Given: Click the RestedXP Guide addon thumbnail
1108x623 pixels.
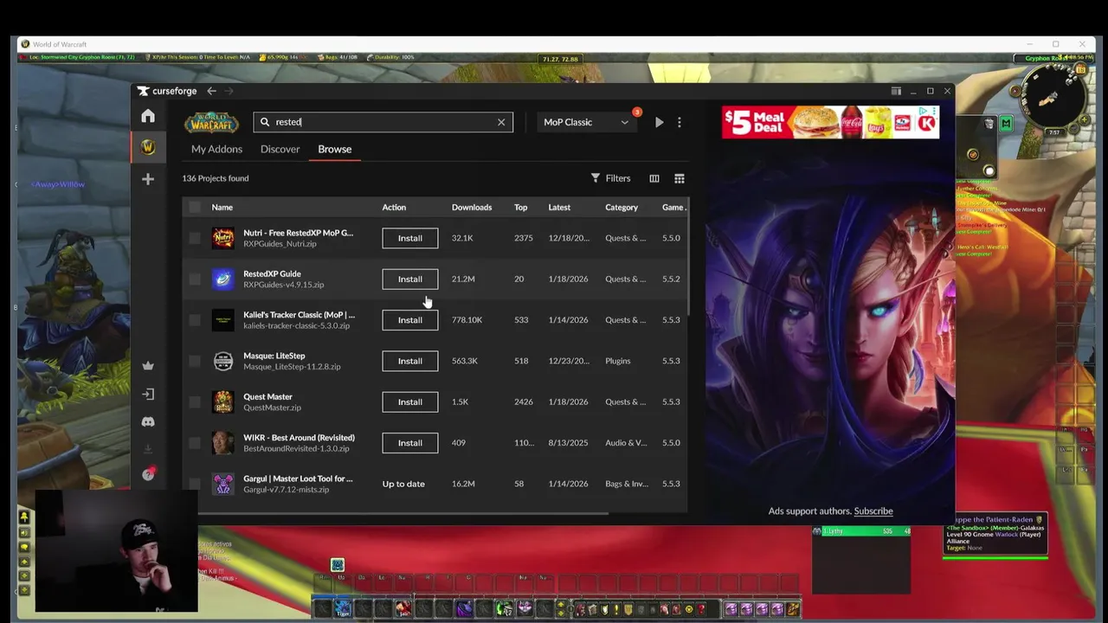Looking at the screenshot, I should click(x=223, y=279).
